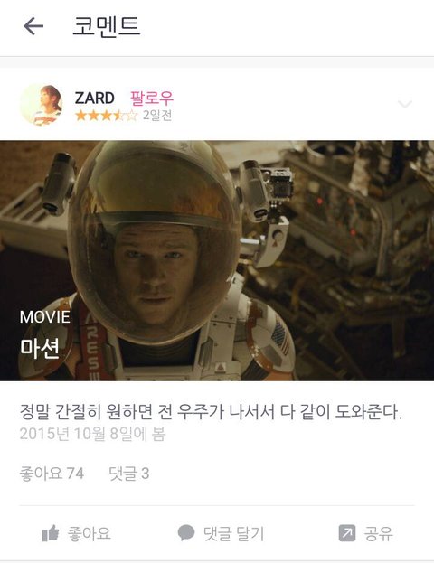View the 좋아요 74 likes list

click(x=52, y=474)
